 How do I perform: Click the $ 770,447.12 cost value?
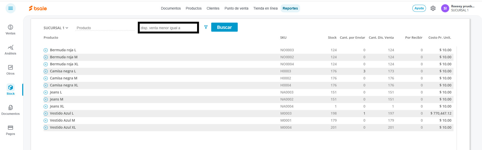(441, 114)
